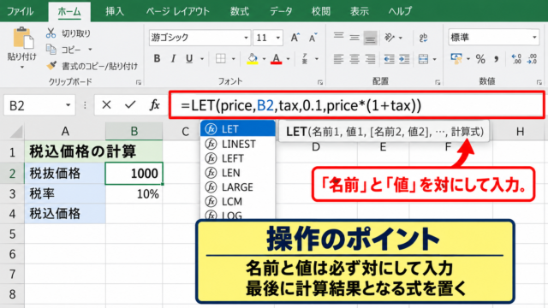This screenshot has width=548, height=308.
Task: Click the Increase Indent icon
Action: pos(404,59)
